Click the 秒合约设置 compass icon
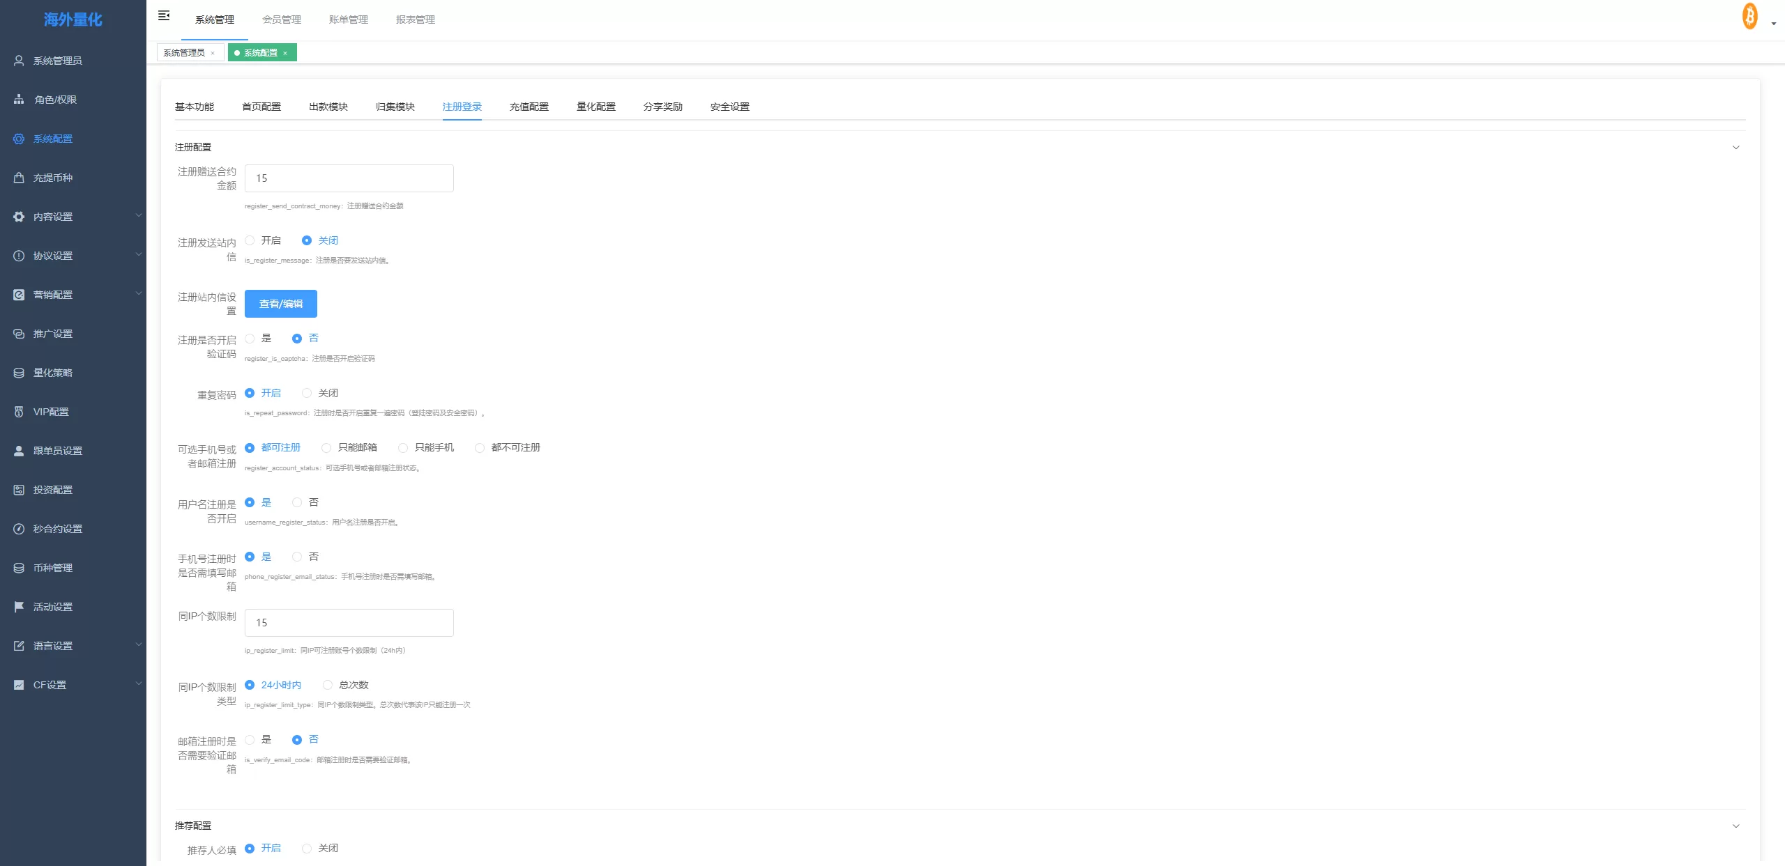Viewport: 1785px width, 866px height. coord(19,529)
